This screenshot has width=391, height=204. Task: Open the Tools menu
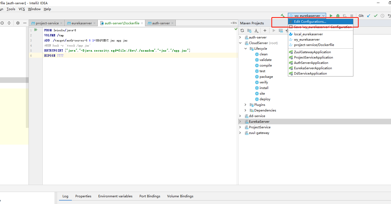[11, 9]
